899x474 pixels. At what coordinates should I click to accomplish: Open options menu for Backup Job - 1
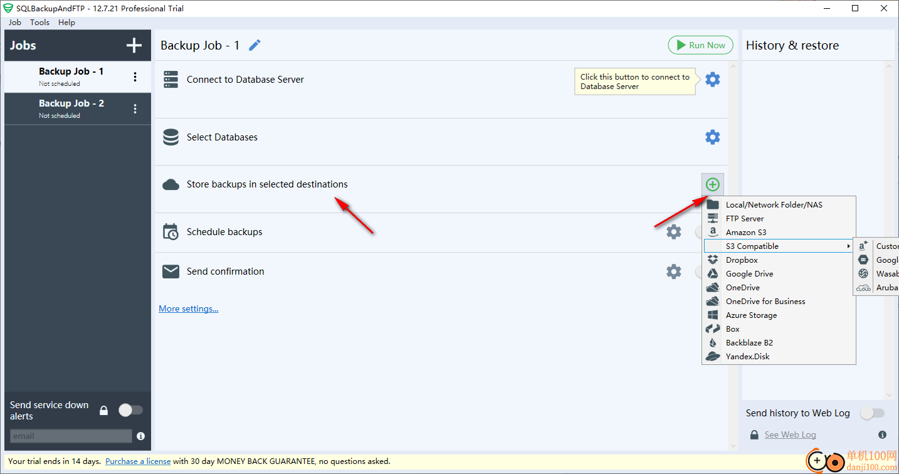point(135,77)
